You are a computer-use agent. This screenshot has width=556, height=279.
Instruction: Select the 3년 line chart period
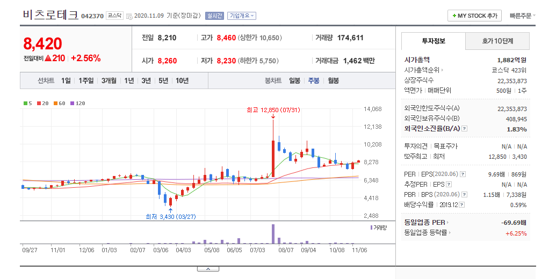pos(146,80)
